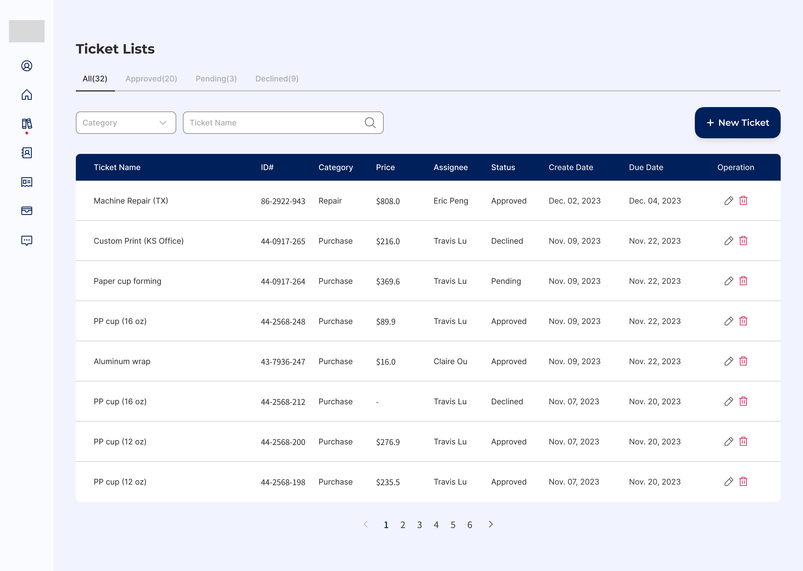Jump to page 3 of results
Screen dimensions: 803x571
click(x=419, y=525)
